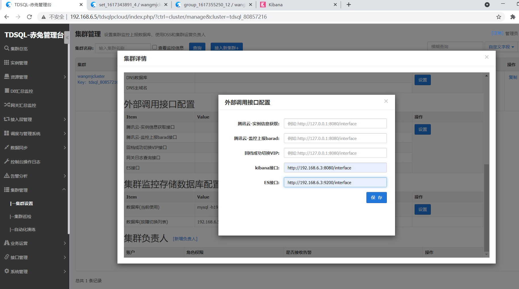Switch to the Kibana browser tab

click(274, 5)
